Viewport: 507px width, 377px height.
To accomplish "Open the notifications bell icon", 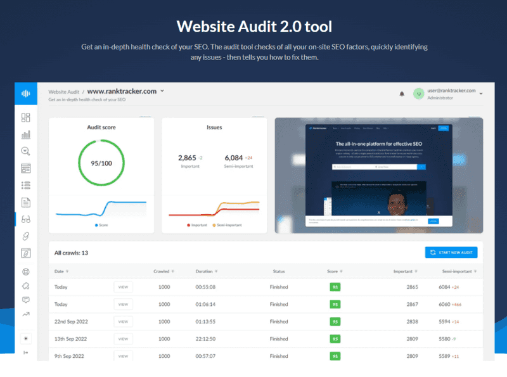I will coord(402,94).
